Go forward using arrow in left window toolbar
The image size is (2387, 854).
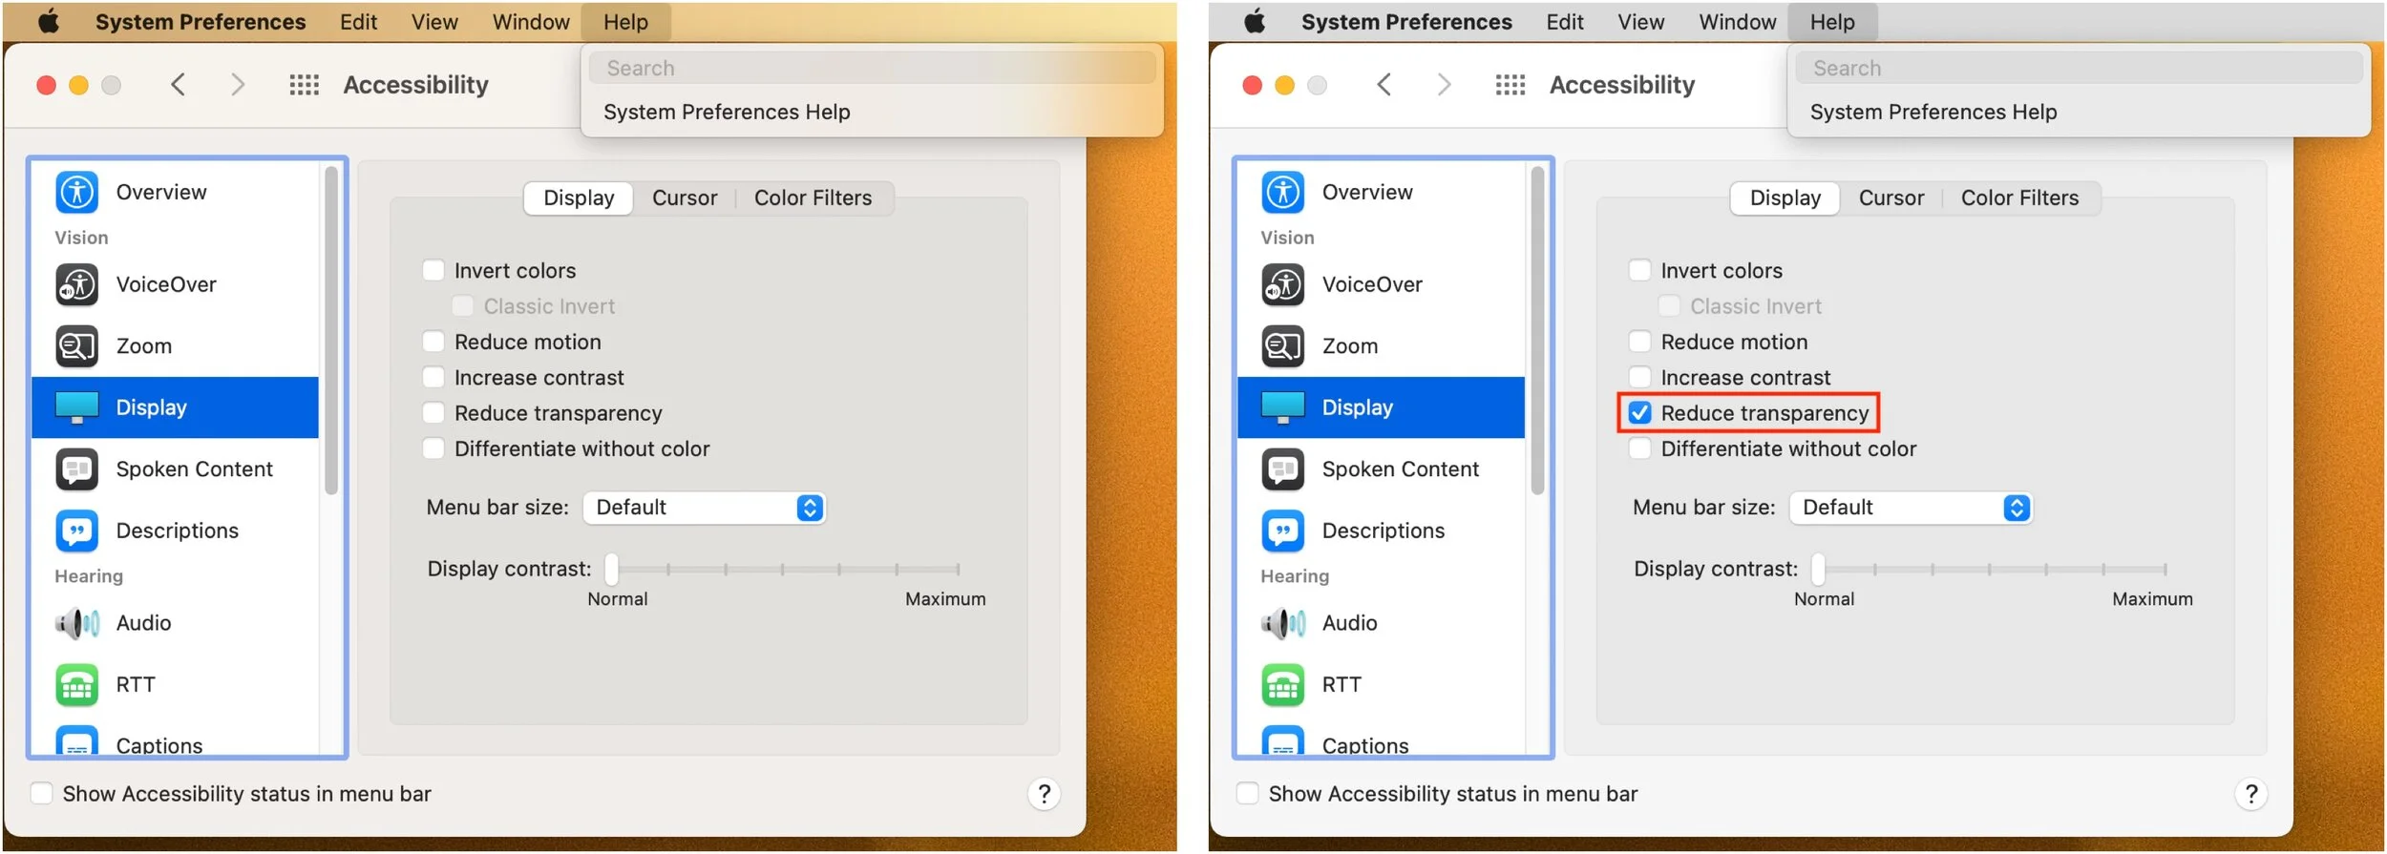point(238,85)
